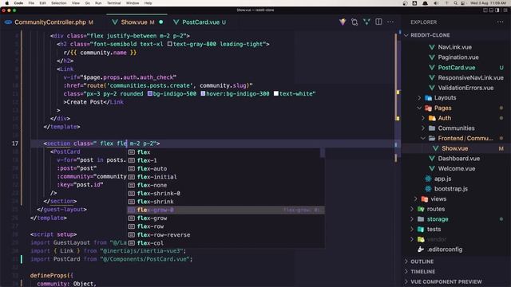The image size is (511, 287).
Task: Expand the routes folder
Action: (x=412, y=209)
